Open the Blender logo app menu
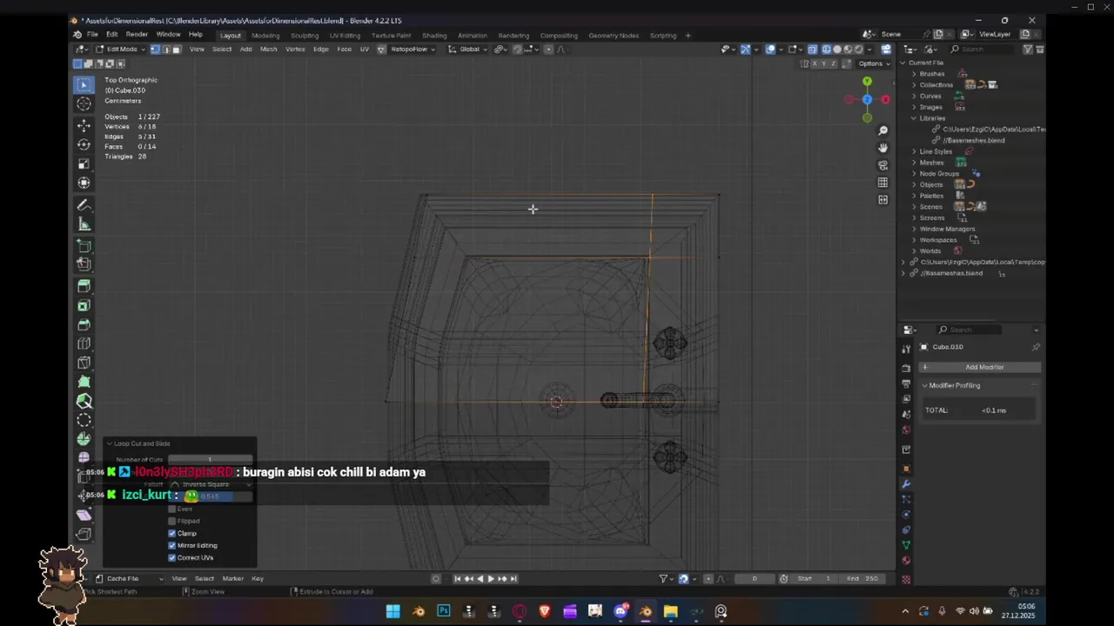The width and height of the screenshot is (1114, 626). pyautogui.click(x=77, y=35)
